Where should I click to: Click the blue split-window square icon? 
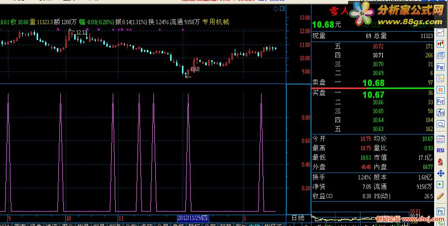(282, 9)
